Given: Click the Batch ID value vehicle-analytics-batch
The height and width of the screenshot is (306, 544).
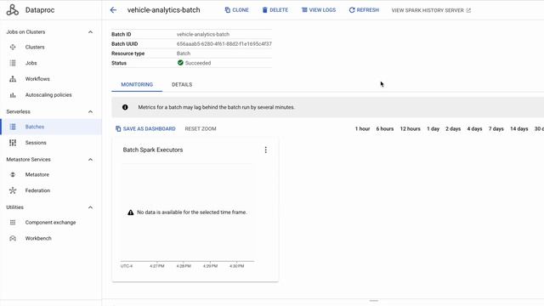Looking at the screenshot, I should click(203, 34).
